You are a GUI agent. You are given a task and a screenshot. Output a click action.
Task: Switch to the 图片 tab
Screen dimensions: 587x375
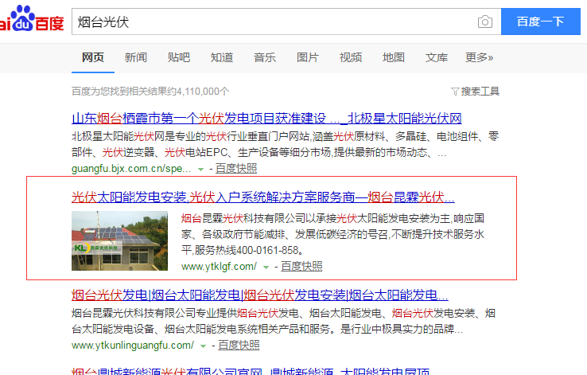308,57
